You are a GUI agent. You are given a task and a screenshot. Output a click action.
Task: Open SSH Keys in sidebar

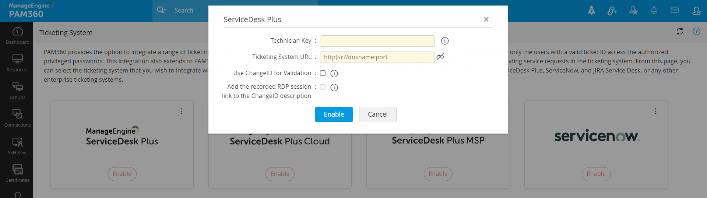(x=17, y=146)
